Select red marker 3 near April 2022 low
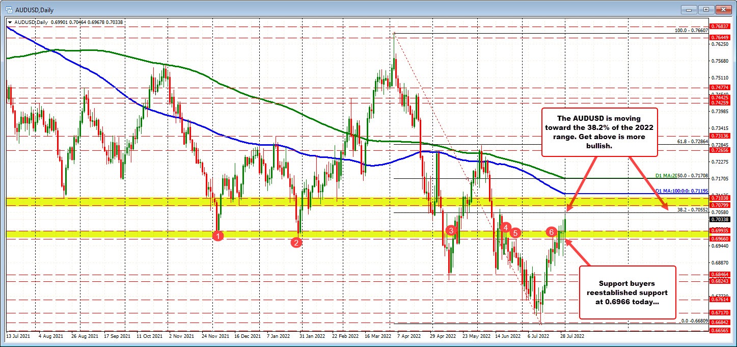 450,230
